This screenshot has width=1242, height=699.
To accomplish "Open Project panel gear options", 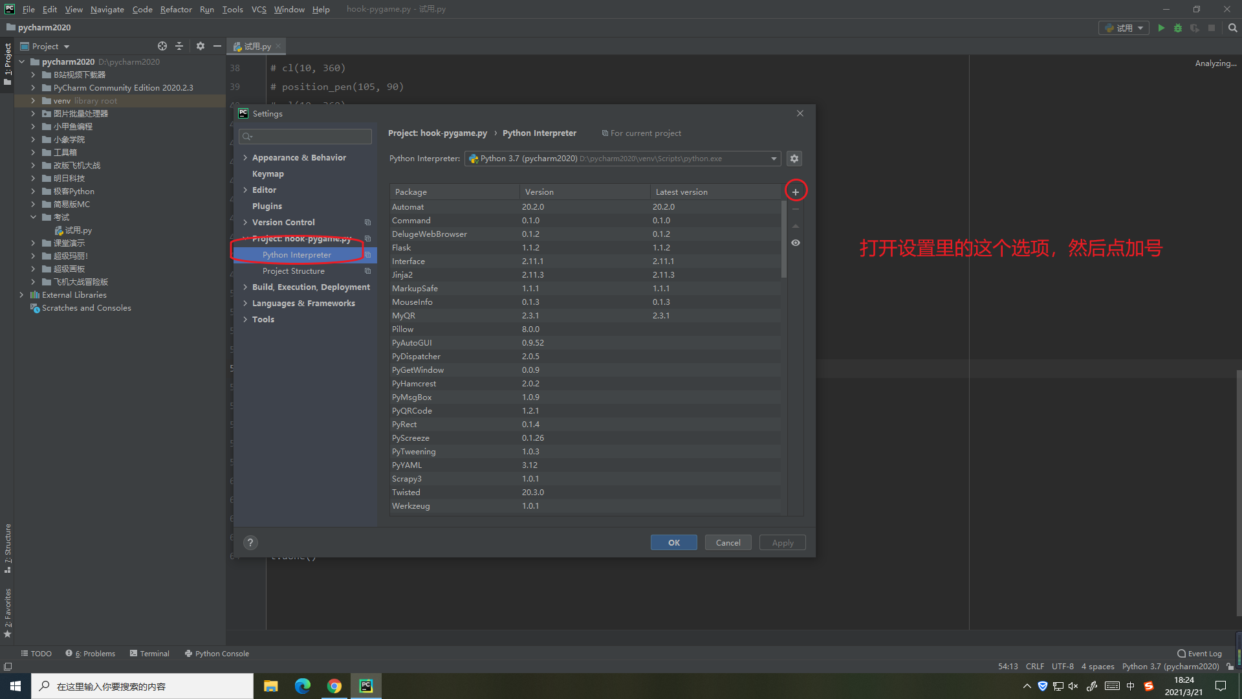I will click(201, 46).
